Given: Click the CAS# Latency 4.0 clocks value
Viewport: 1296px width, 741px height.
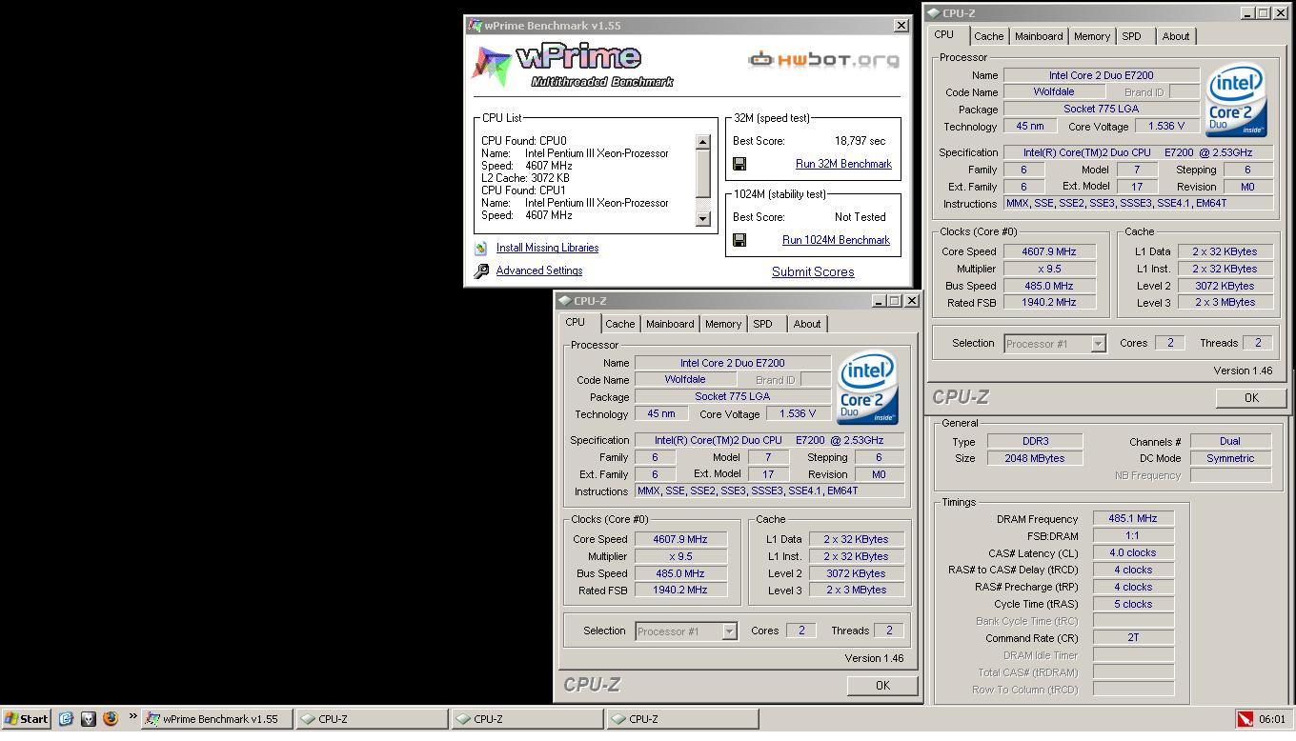Looking at the screenshot, I should coord(1133,553).
